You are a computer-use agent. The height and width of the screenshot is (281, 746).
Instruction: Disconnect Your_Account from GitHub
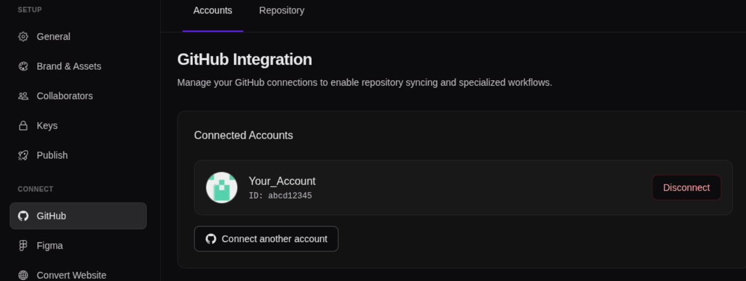pos(686,188)
